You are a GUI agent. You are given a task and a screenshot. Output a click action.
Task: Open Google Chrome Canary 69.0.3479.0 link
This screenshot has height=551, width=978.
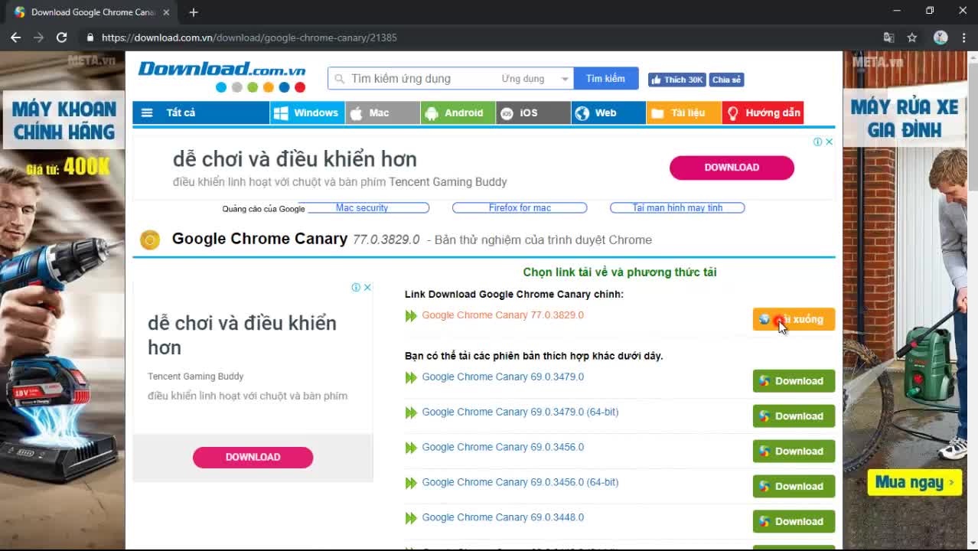point(503,377)
